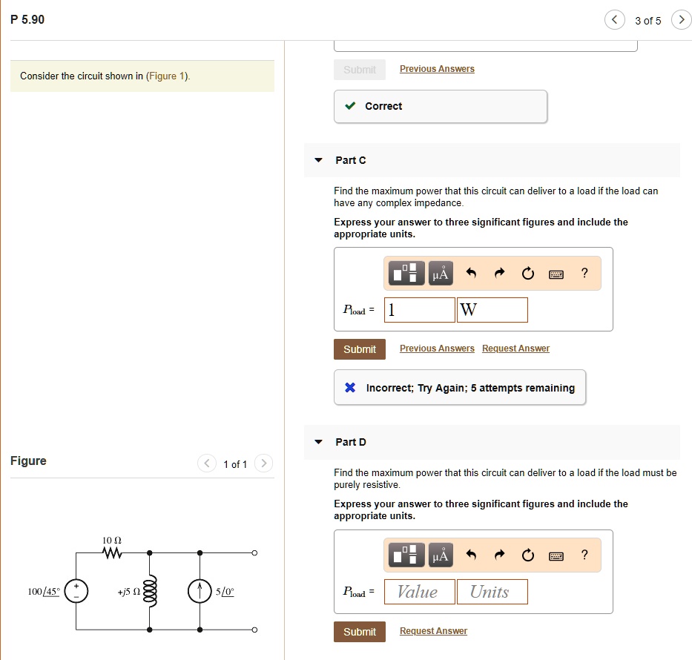The height and width of the screenshot is (660, 692).
Task: Open help for Part C answer box
Action: pos(584,273)
